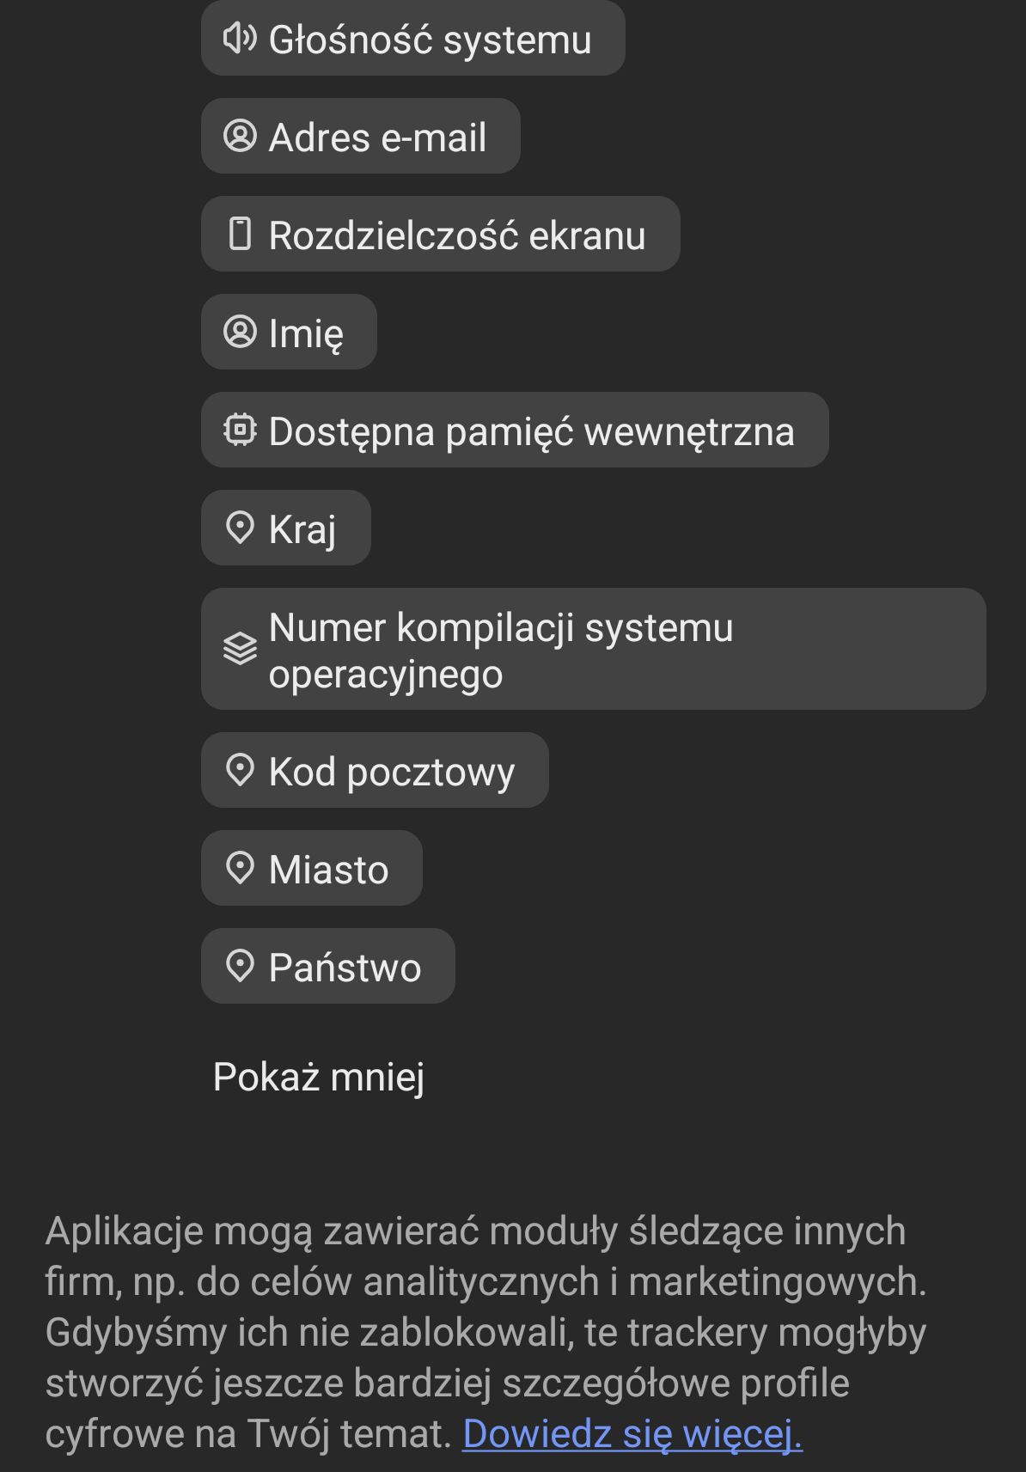
Task: Click the location pin icon beside Kraj
Action: tap(240, 528)
